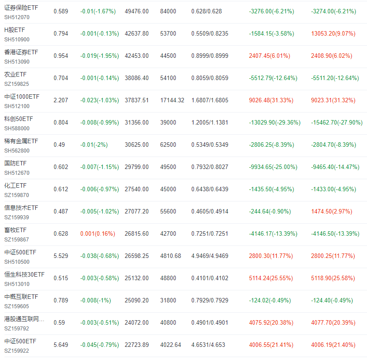The height and width of the screenshot is (358, 367).
Task: Click cost value 4.6531/4.653
Action: pos(208,345)
